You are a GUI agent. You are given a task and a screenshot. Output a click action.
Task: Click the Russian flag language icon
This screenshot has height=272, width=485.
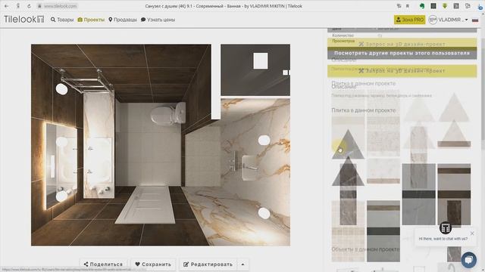click(475, 20)
